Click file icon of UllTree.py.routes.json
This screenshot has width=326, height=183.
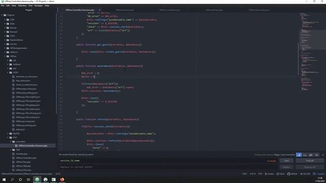coord(14,121)
